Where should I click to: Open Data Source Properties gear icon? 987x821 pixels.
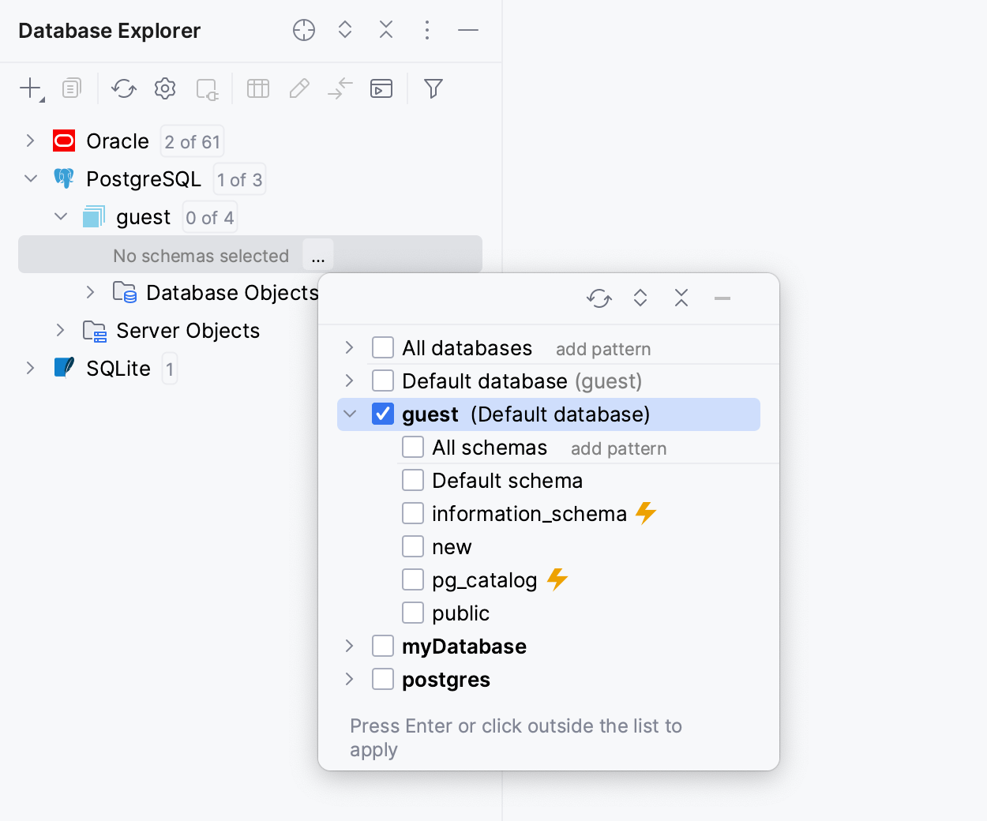[x=165, y=88]
